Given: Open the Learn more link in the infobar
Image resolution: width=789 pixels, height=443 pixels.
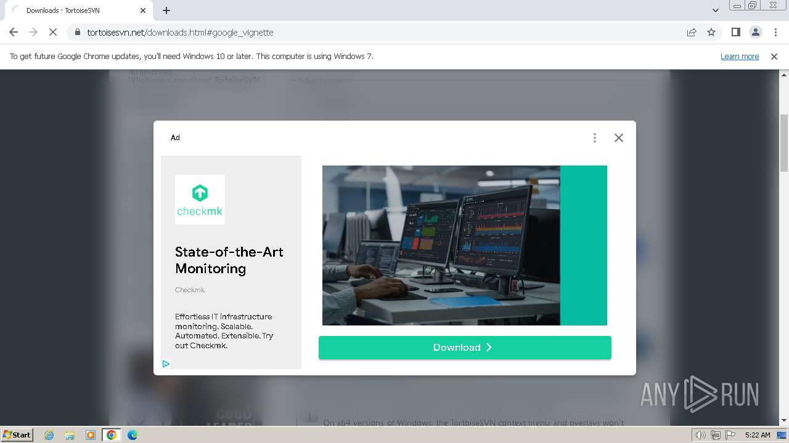Looking at the screenshot, I should 740,56.
